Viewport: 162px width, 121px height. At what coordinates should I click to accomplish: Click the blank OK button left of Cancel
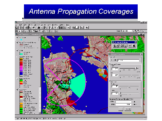121,109
